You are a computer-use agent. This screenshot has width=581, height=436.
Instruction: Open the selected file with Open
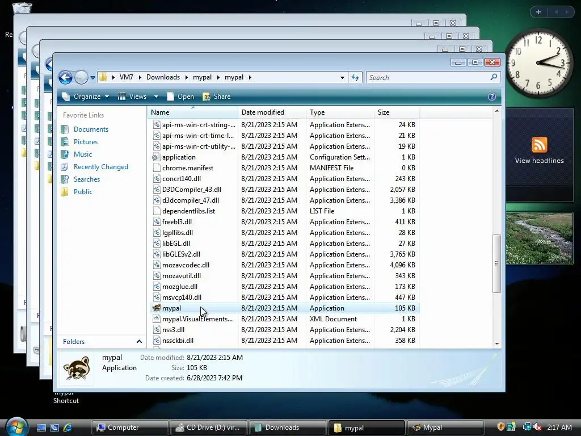pyautogui.click(x=180, y=97)
